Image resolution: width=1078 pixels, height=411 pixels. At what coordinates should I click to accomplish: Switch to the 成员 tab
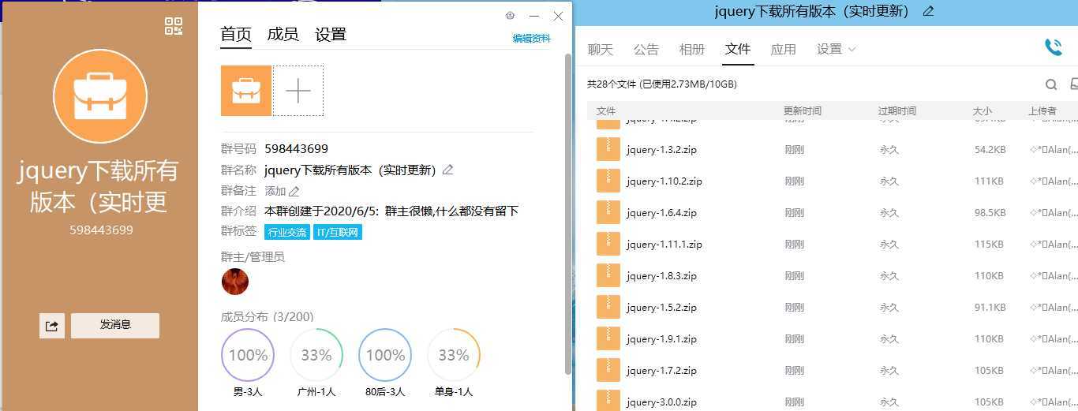[x=283, y=34]
